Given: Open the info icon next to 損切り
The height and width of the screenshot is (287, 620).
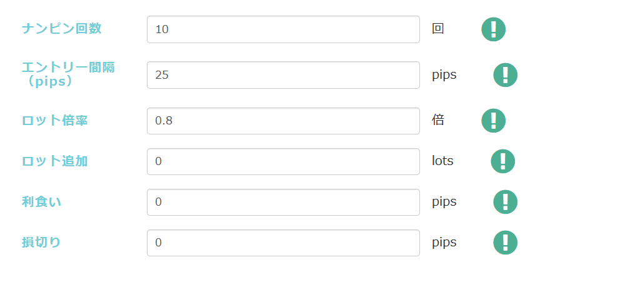Looking at the screenshot, I should pos(505,243).
